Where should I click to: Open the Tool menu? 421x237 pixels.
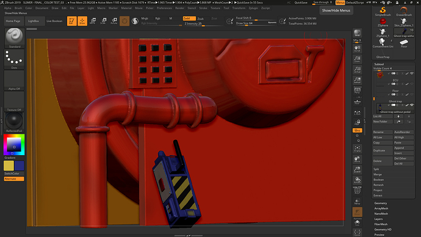226,8
